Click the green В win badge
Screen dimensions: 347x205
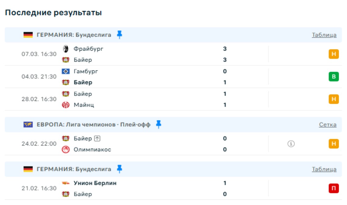[x=334, y=77]
